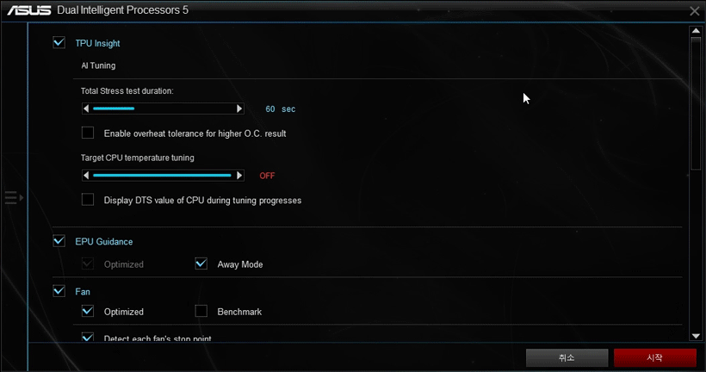Raise target CPU temperature with right arrow

coord(239,175)
